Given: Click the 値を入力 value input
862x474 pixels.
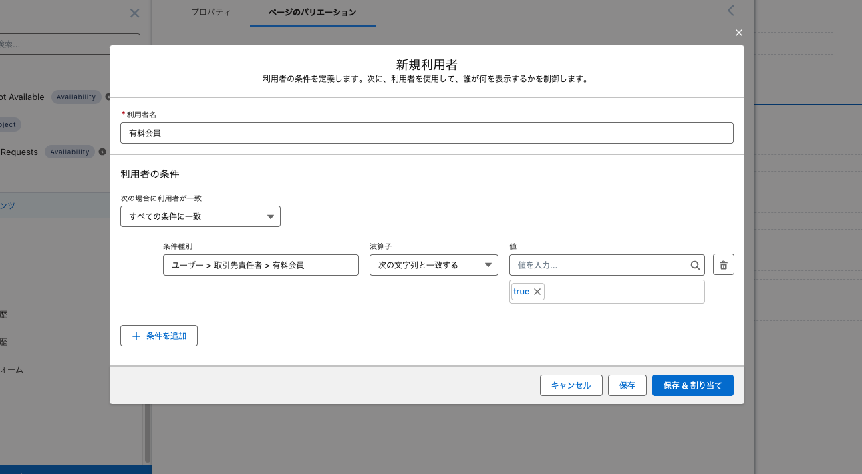Looking at the screenshot, I should (598, 265).
